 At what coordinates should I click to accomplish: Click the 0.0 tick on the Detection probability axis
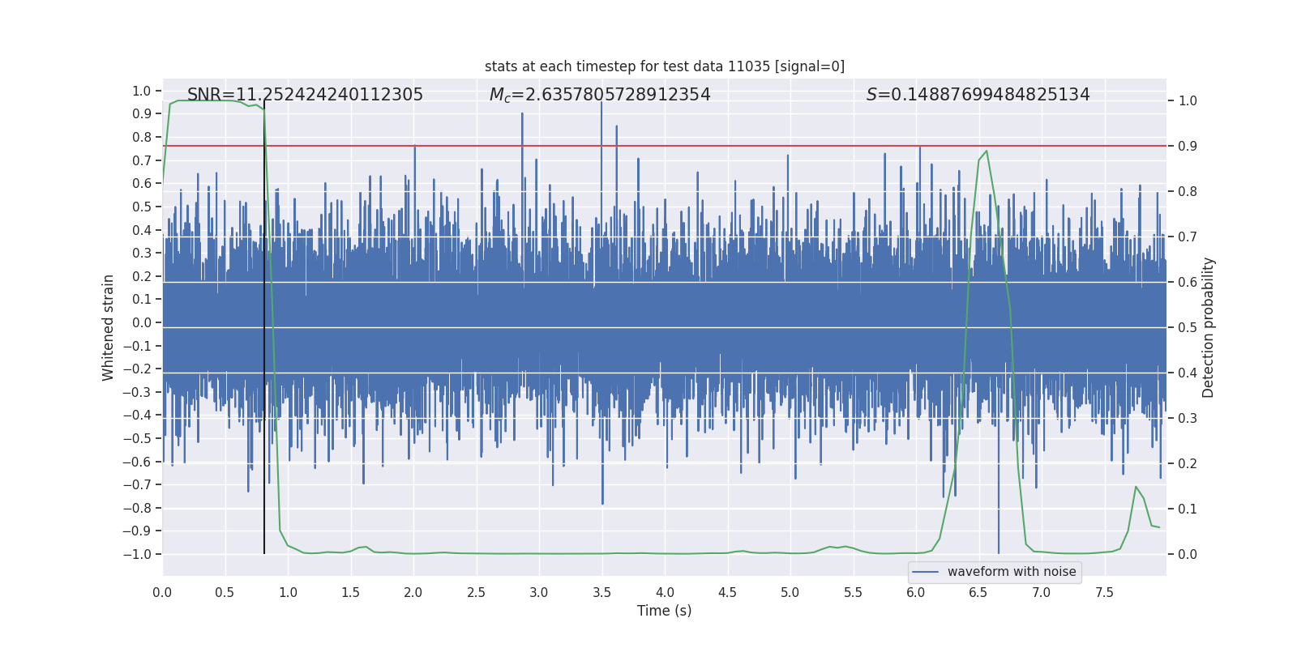click(x=1188, y=555)
